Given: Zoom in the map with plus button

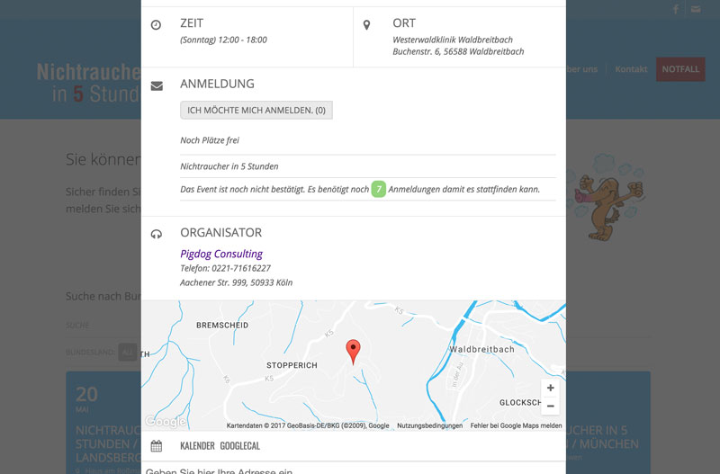Looking at the screenshot, I should click(550, 388).
